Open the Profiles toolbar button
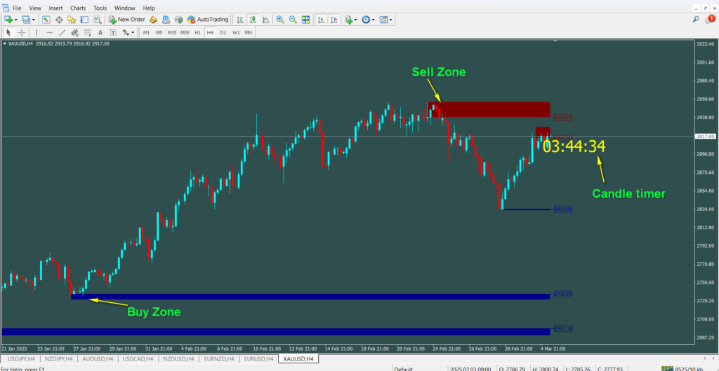The height and width of the screenshot is (371, 719). click(25, 20)
